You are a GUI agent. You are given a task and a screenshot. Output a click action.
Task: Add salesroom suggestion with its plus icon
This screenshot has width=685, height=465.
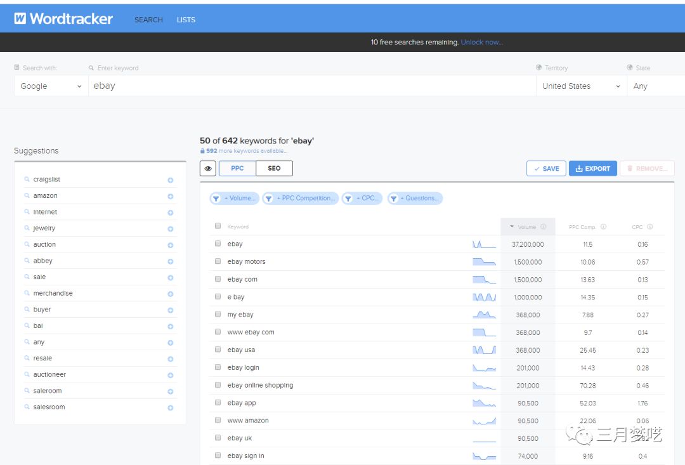(x=171, y=407)
